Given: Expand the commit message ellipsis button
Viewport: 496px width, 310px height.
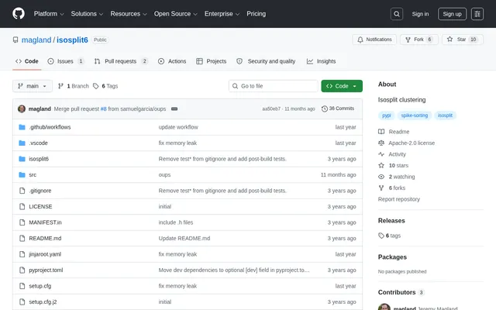Looking at the screenshot, I should point(174,108).
